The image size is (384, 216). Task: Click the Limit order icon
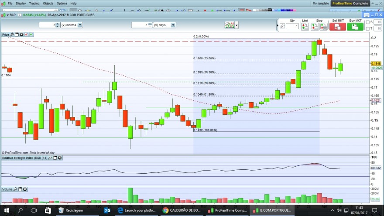305,27
